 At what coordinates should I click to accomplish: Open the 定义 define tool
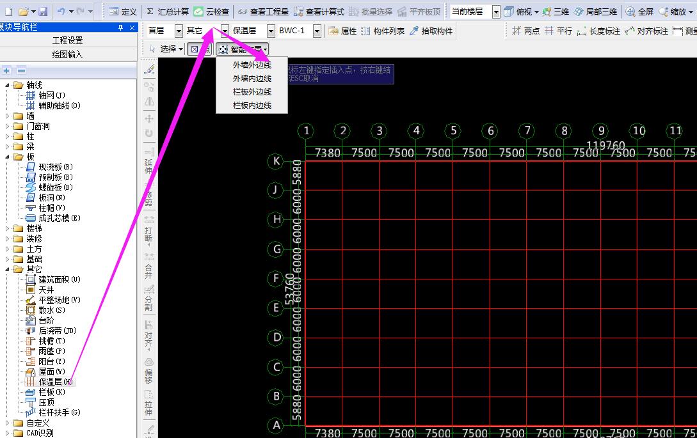click(x=123, y=12)
